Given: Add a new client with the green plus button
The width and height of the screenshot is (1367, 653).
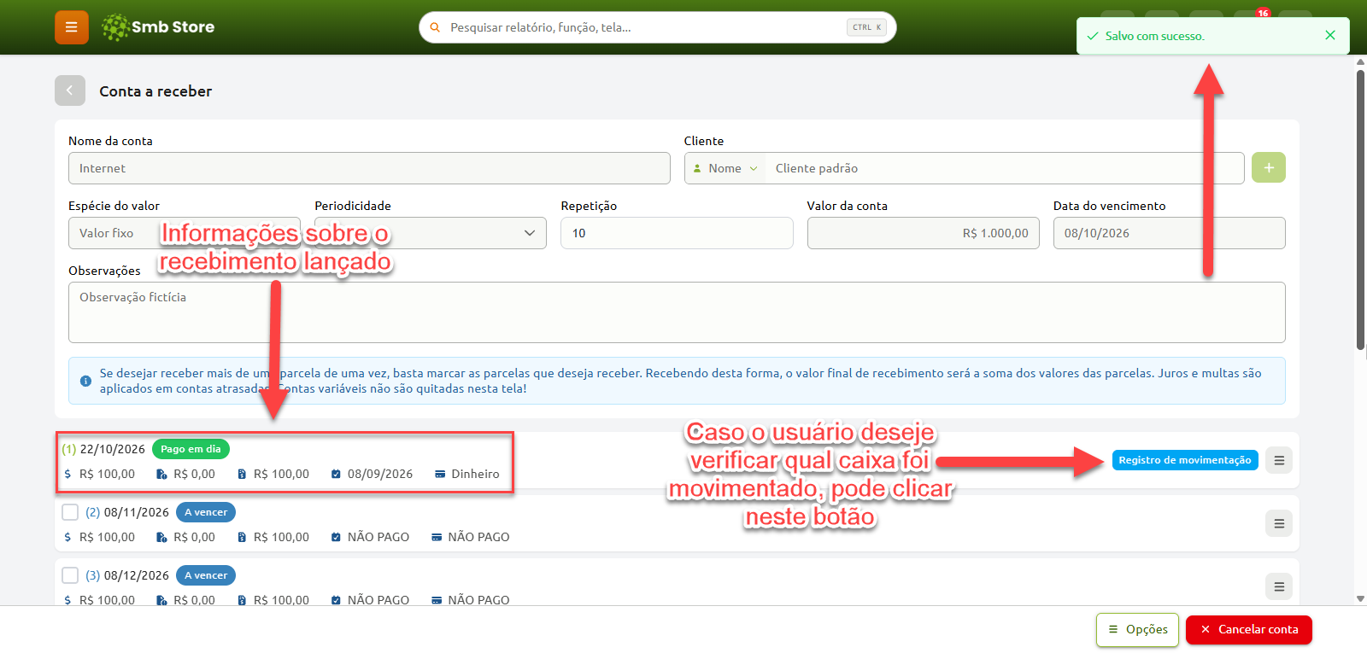Looking at the screenshot, I should pyautogui.click(x=1269, y=167).
